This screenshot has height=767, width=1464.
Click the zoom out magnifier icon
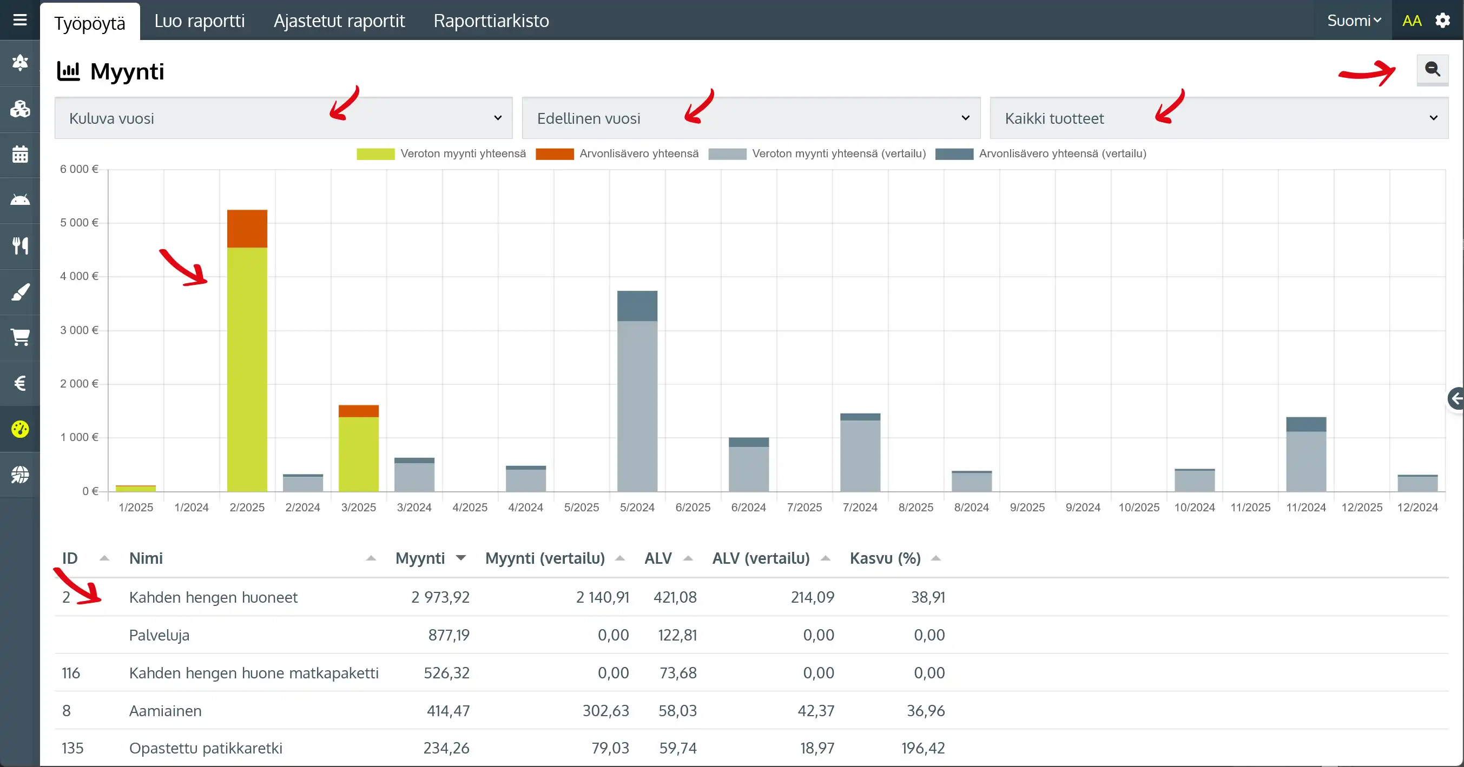tap(1432, 70)
